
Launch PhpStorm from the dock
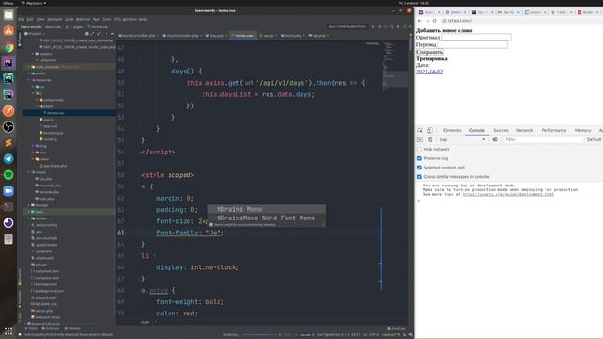8,63
